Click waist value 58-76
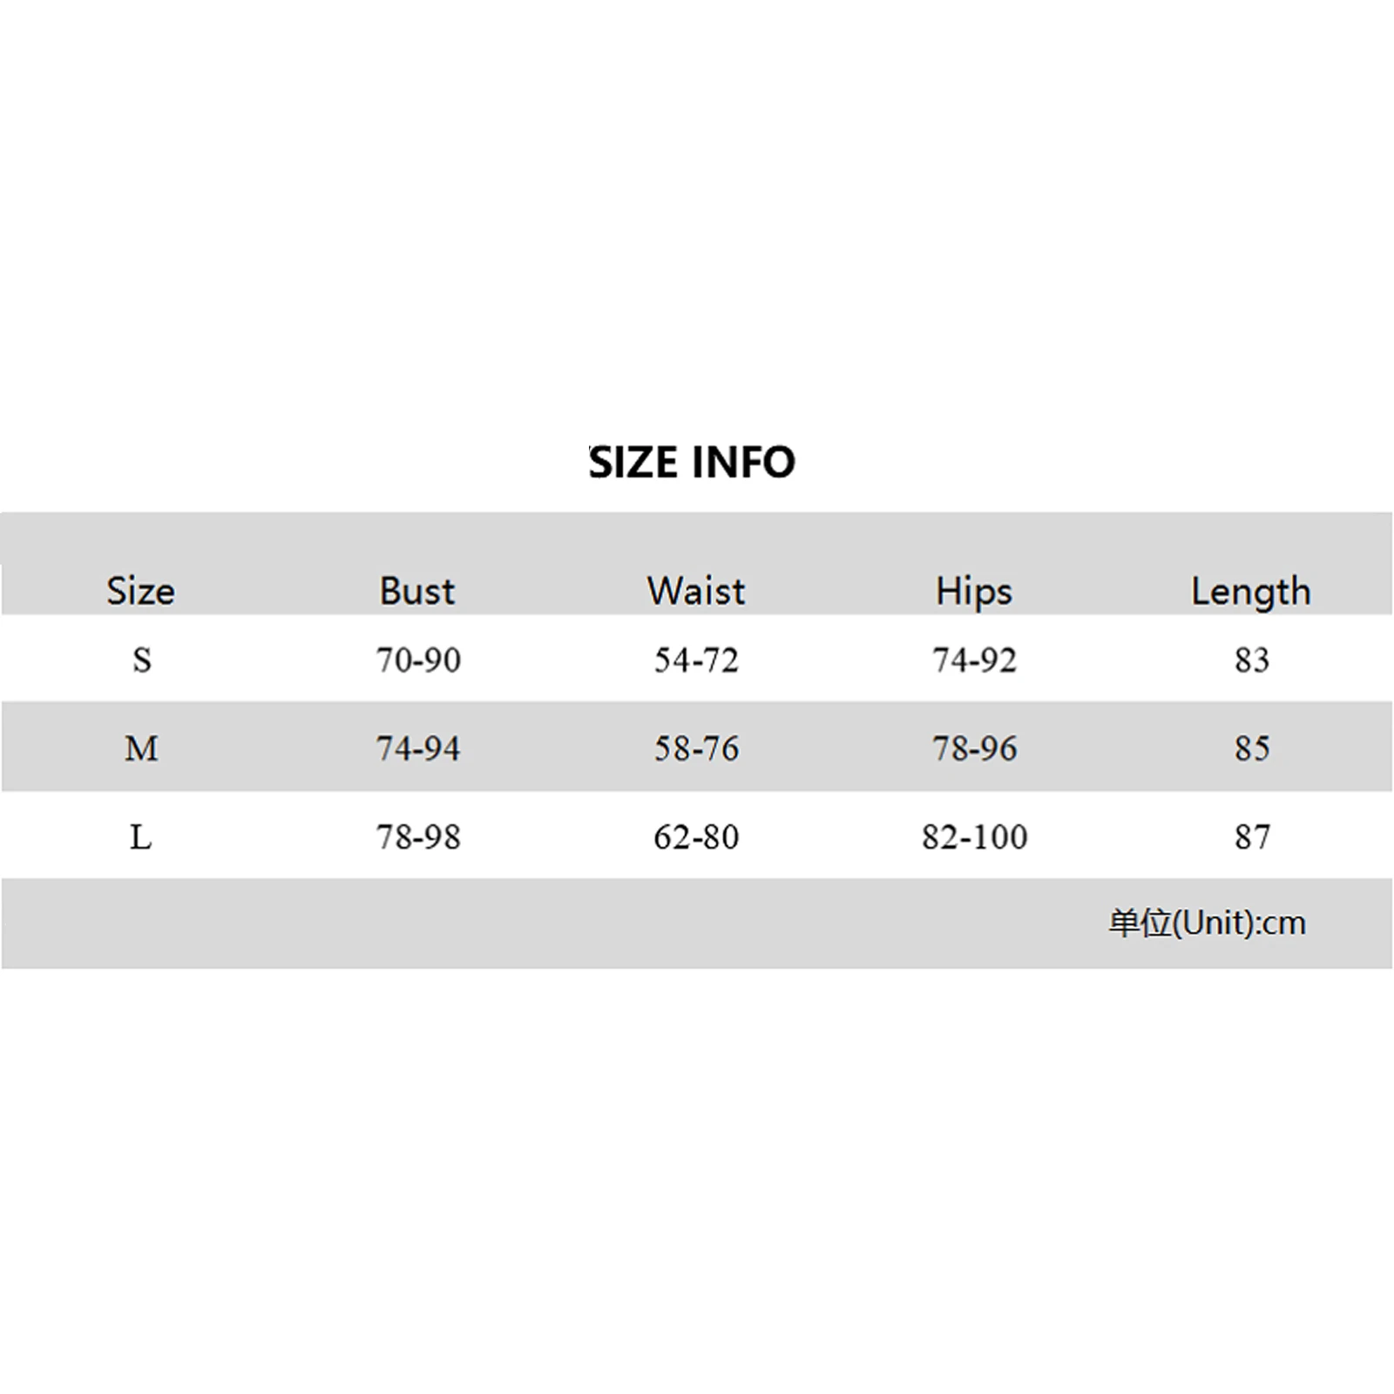The image size is (1394, 1394). click(x=696, y=748)
